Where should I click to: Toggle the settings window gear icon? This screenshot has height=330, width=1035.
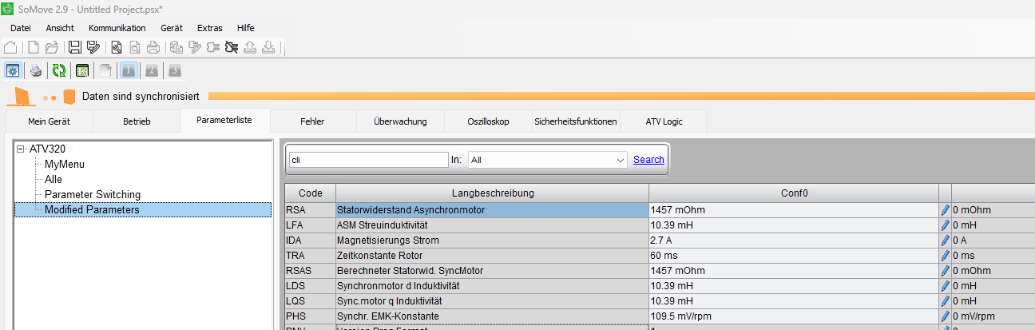pyautogui.click(x=13, y=70)
